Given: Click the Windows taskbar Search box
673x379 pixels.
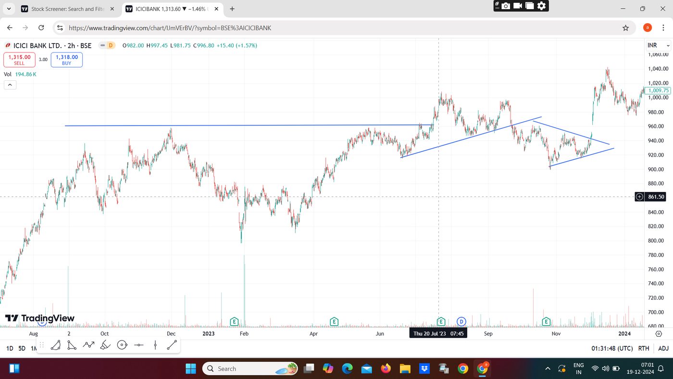Looking at the screenshot, I should pyautogui.click(x=250, y=368).
